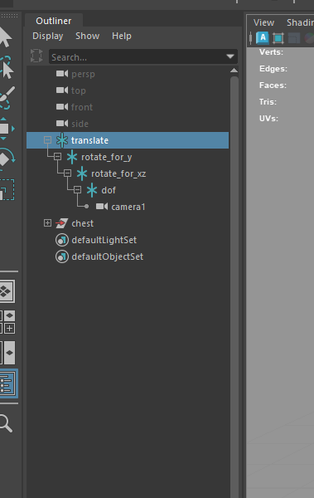Select the top camera row
Viewport: 314px width, 498px height.
128,90
